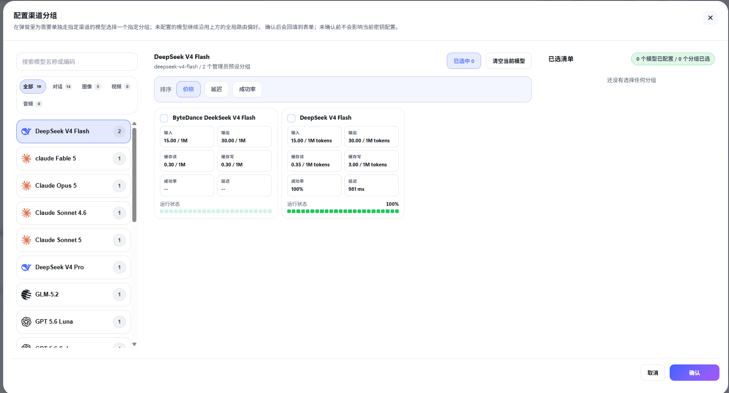Select the DeepSeek V4 Pro model name
729x393 pixels.
[x=59, y=267]
